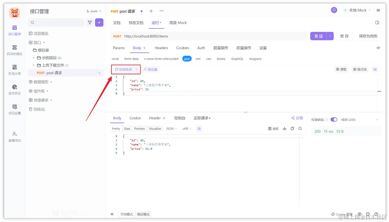Image resolution: width=389 pixels, height=222 pixels.
Task: Open 接口管理 in the left sidebar
Action: [15, 30]
